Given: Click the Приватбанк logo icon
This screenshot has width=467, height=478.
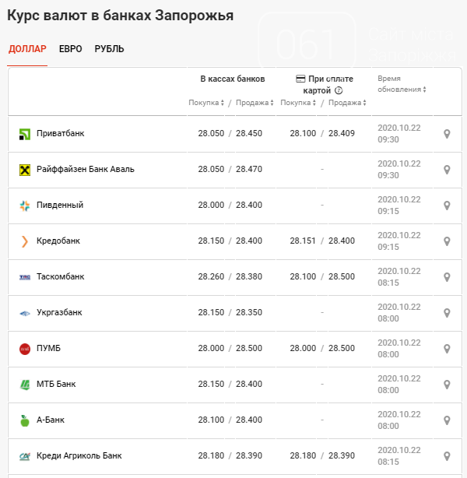Looking at the screenshot, I should [x=24, y=134].
